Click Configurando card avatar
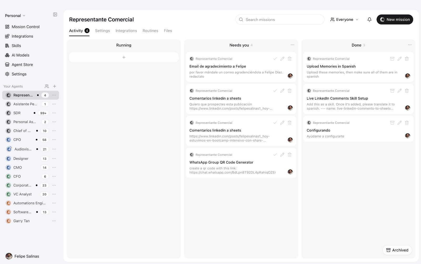This screenshot has height=264, width=421. pyautogui.click(x=408, y=136)
